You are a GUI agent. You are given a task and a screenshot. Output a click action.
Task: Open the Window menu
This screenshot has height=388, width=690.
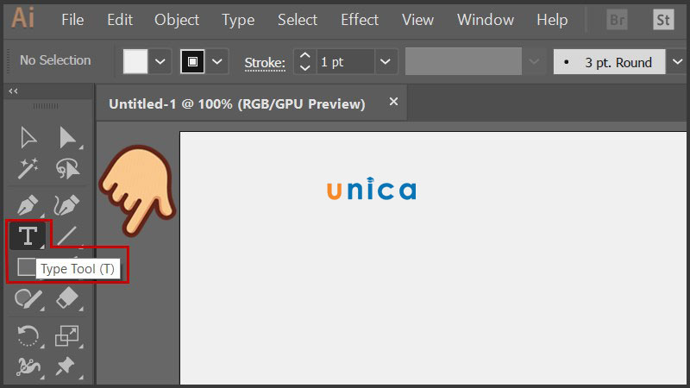pyautogui.click(x=486, y=20)
